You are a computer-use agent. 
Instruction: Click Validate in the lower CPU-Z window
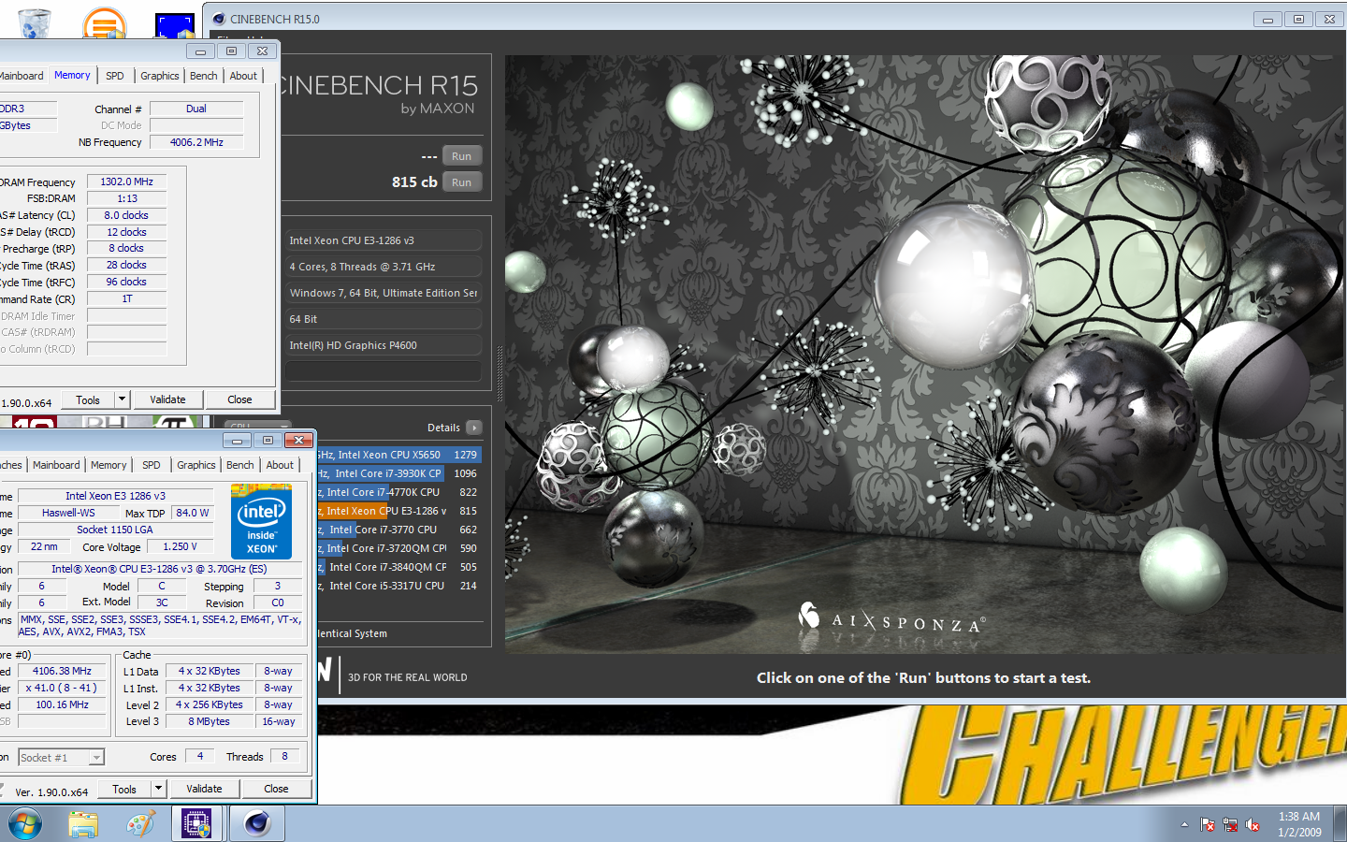pyautogui.click(x=204, y=789)
